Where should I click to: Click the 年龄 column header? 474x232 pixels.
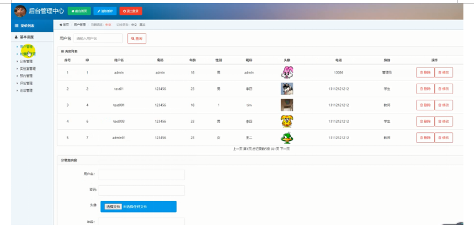coord(192,60)
